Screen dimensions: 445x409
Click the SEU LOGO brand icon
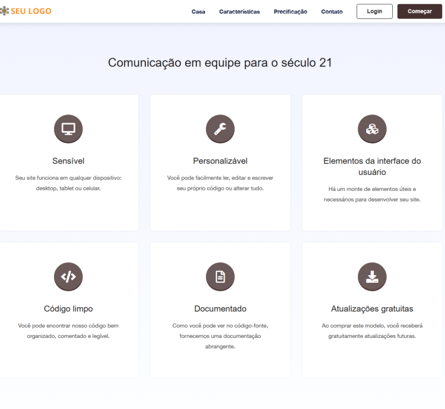click(5, 11)
